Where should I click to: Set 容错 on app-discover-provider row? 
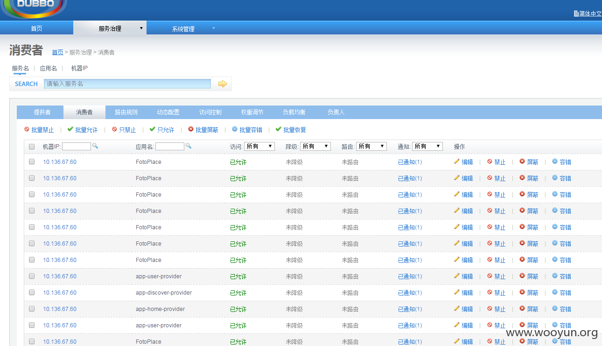(x=562, y=293)
